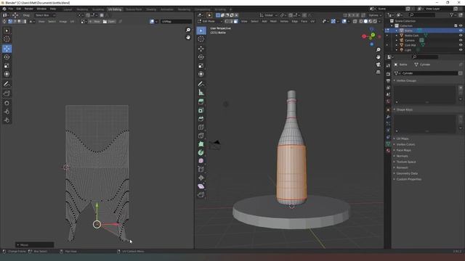Choose the Knife tool
Screen dimensions: 465x261
201,136
